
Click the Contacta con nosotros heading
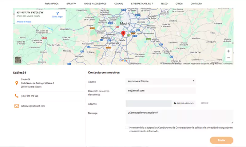104,73
